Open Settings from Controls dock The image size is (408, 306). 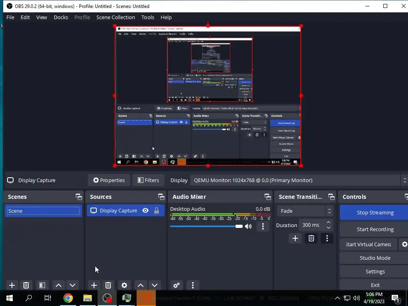374,271
